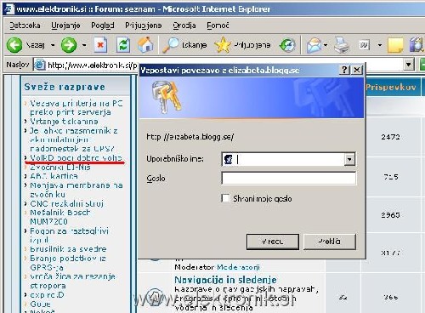Refresh the page using the toolbar icon
Screen dimensions: 425x313
pyautogui.click(x=123, y=45)
